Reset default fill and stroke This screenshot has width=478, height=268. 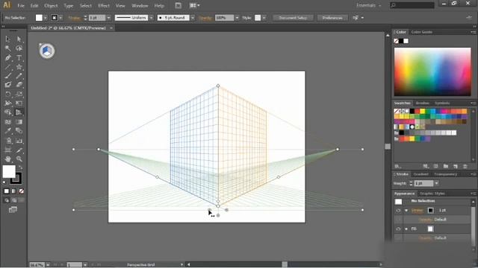(x=4, y=182)
